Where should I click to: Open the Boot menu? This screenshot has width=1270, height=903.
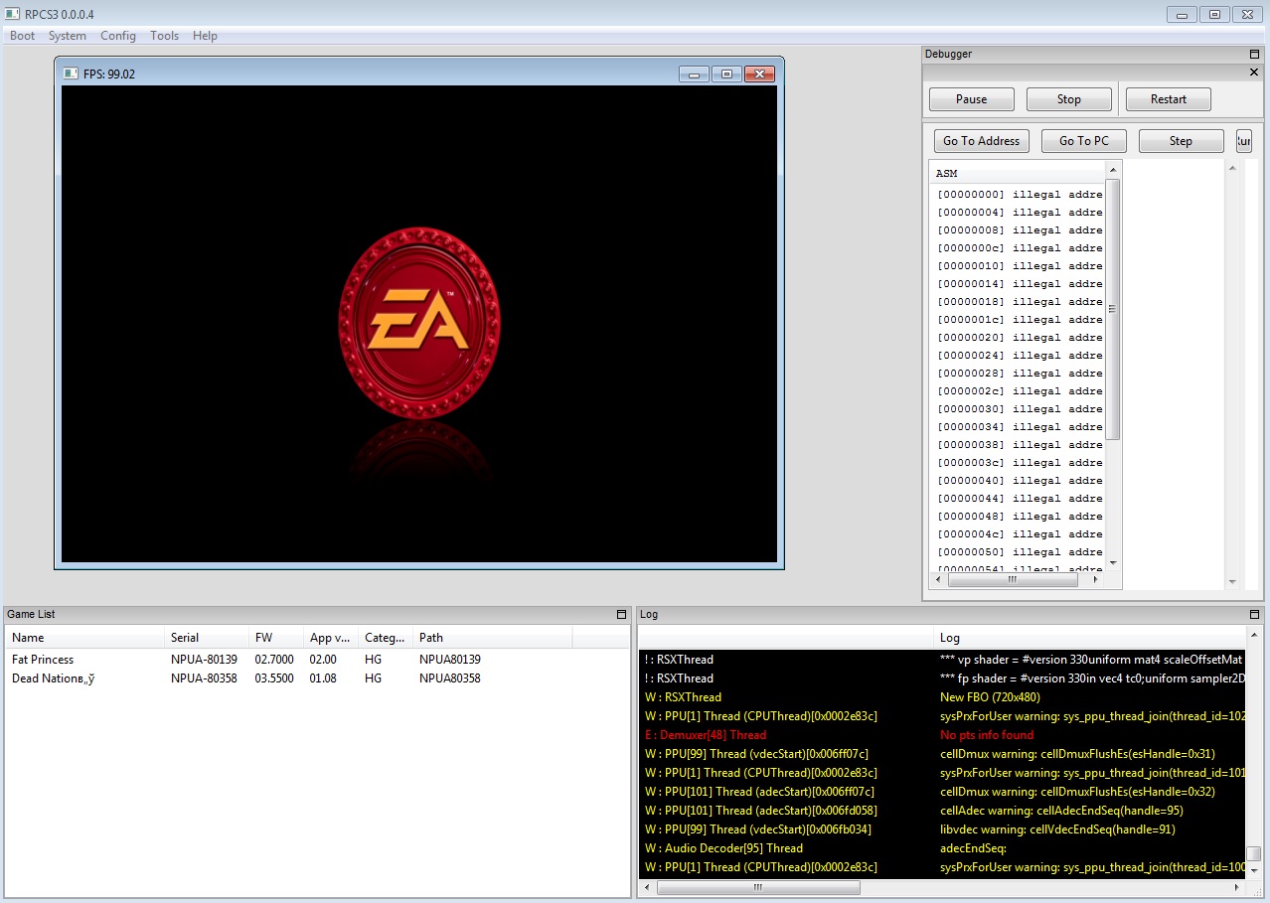pyautogui.click(x=22, y=36)
